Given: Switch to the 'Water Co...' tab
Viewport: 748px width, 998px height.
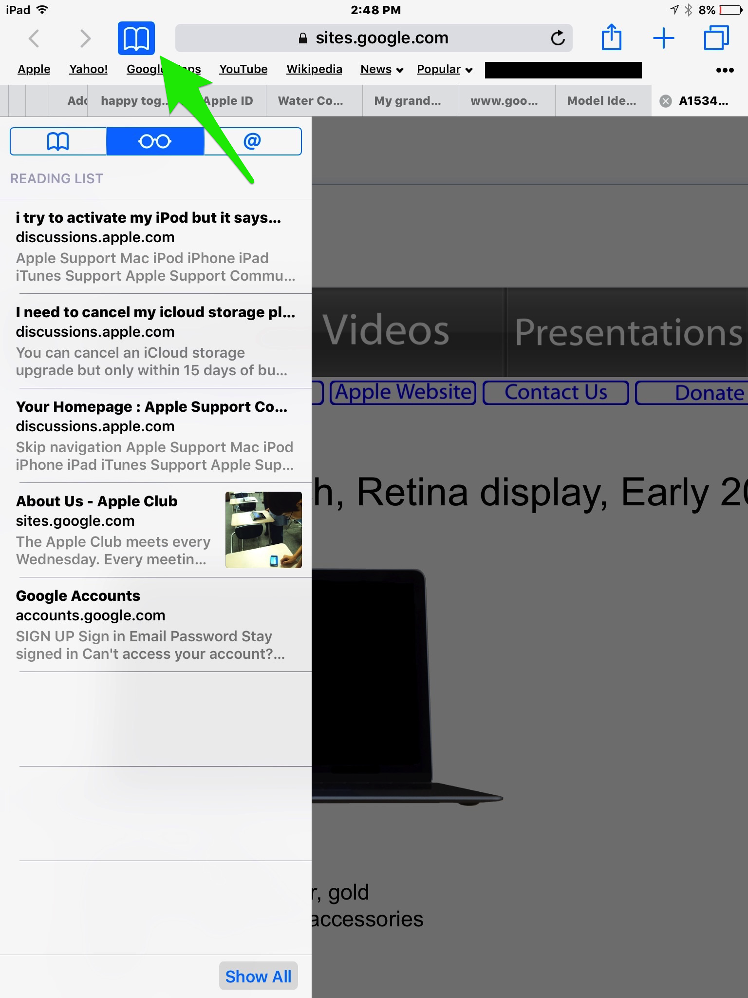Looking at the screenshot, I should (314, 101).
